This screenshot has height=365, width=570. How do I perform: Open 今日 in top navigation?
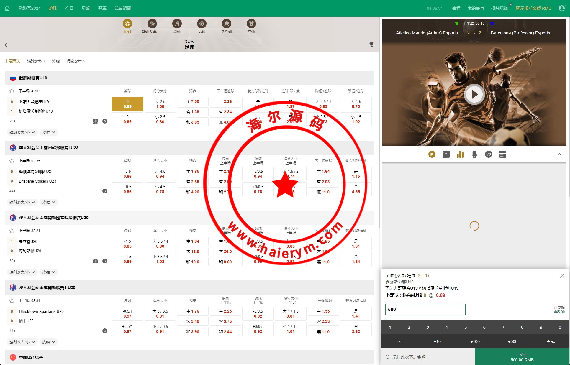point(69,8)
